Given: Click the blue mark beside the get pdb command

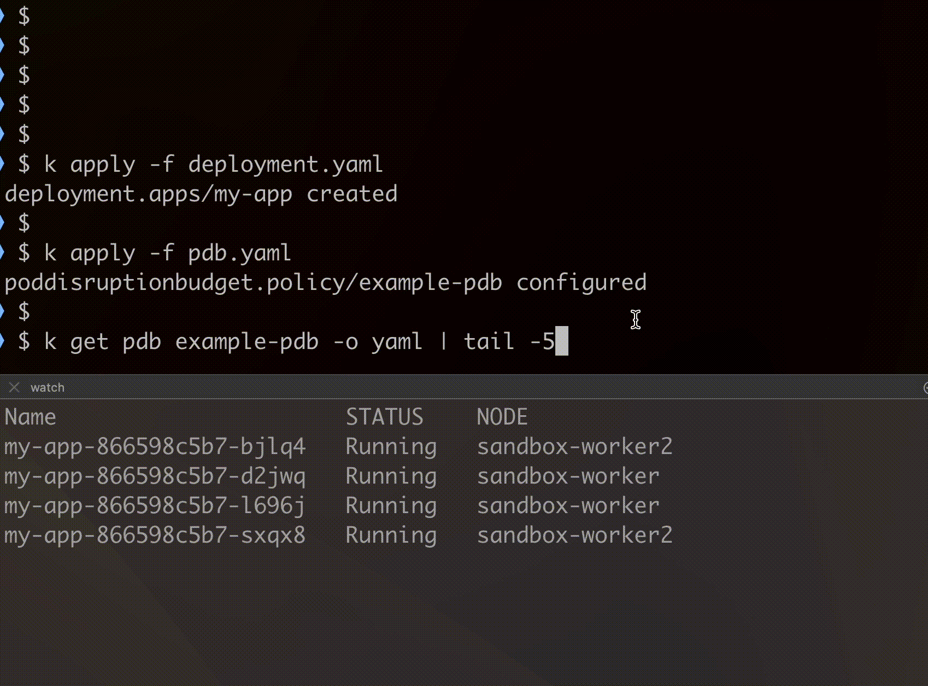Looking at the screenshot, I should tap(2, 341).
